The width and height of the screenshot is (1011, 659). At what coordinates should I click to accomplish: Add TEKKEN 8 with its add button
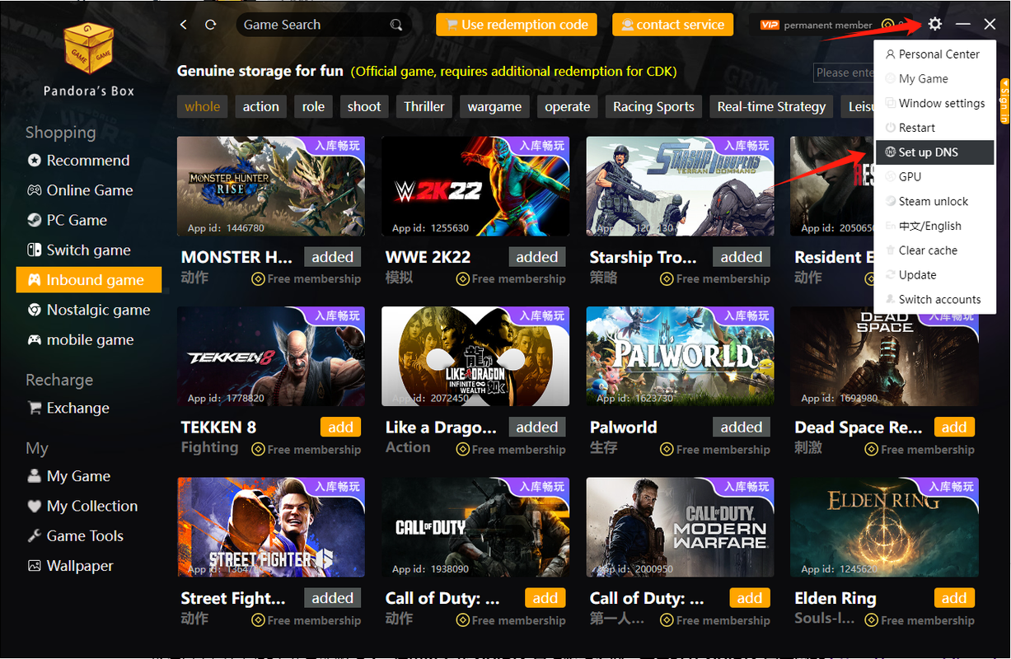[340, 427]
